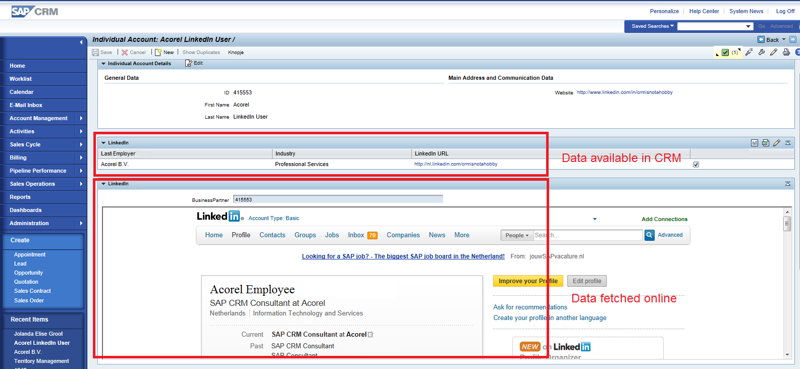Collapse the embedded LinkedIn page section triangle

click(x=103, y=184)
